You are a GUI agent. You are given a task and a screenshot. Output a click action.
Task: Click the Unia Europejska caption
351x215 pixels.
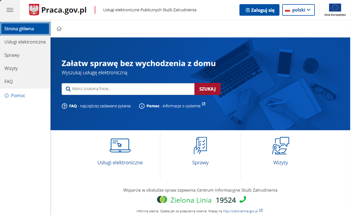tap(335, 15)
